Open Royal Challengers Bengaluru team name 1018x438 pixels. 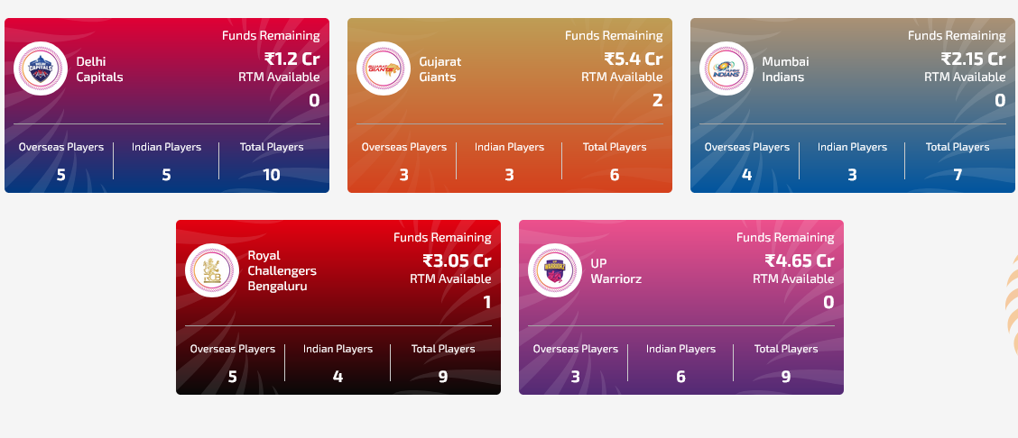[282, 270]
